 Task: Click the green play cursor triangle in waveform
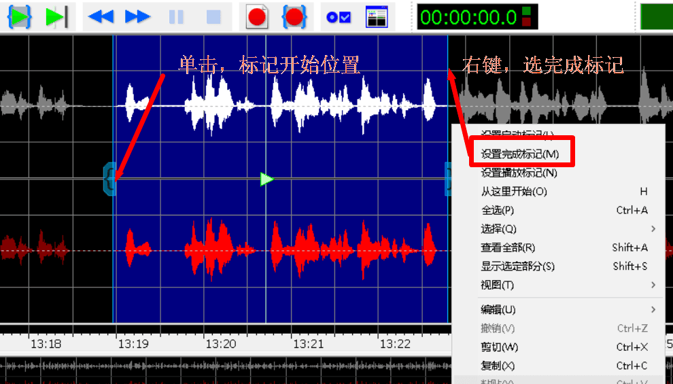[266, 179]
